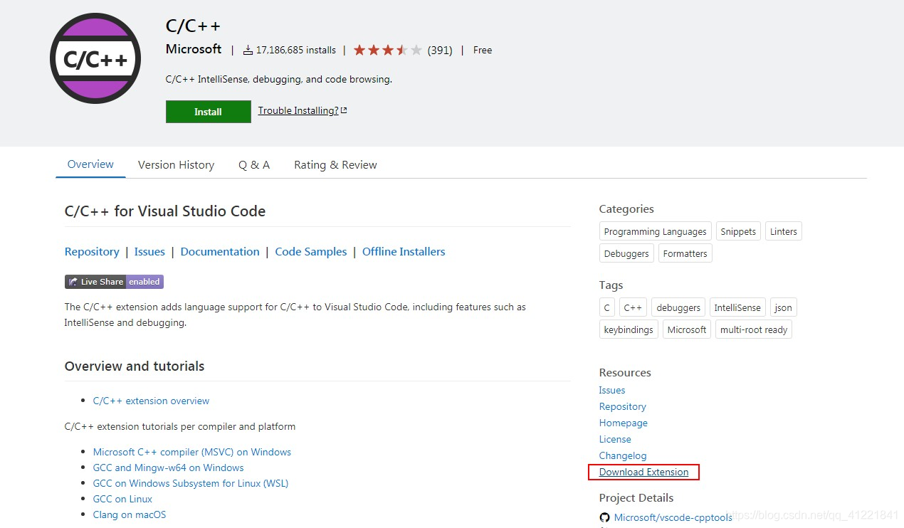Click the GitHub icon by Microsoft/vscode-cpptools
The image size is (904, 528).
click(604, 517)
